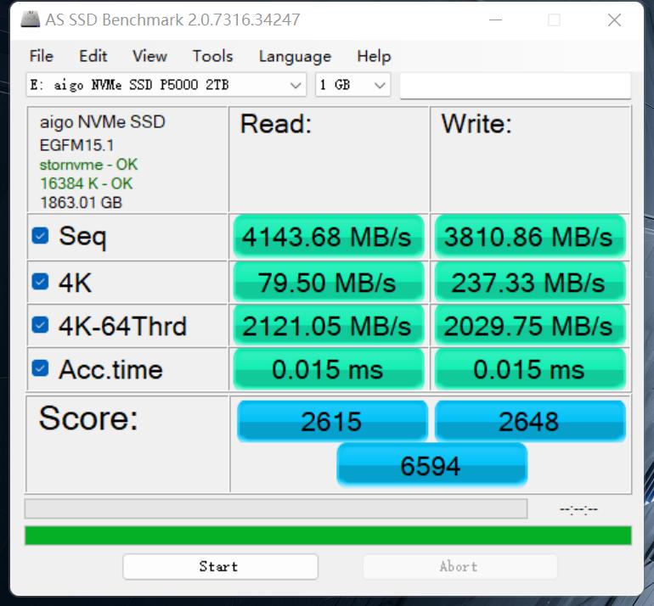Image resolution: width=654 pixels, height=606 pixels.
Task: Click the 4K-64Thrd write result 2029.75 MB/s
Action: tap(530, 326)
